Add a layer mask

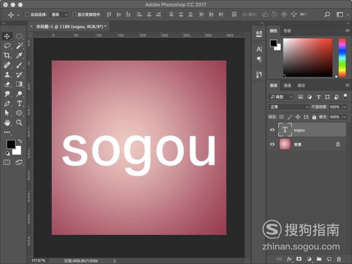[x=299, y=259]
